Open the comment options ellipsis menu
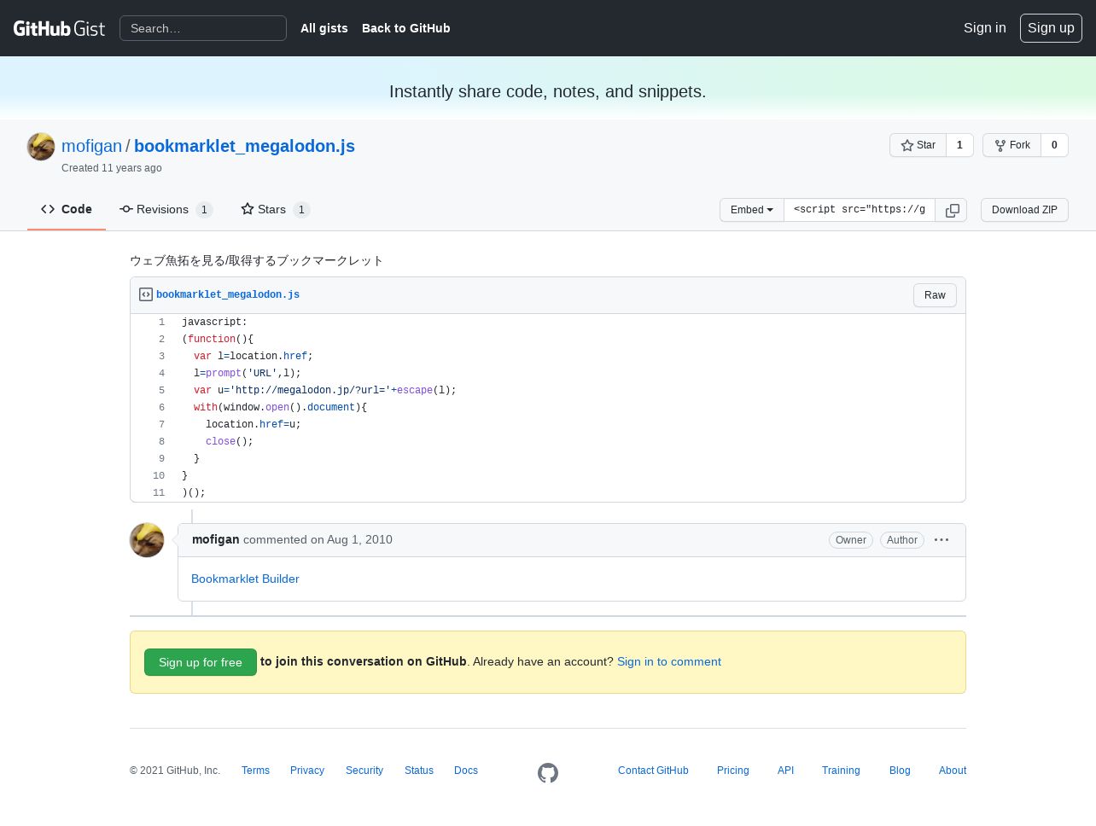 942,540
